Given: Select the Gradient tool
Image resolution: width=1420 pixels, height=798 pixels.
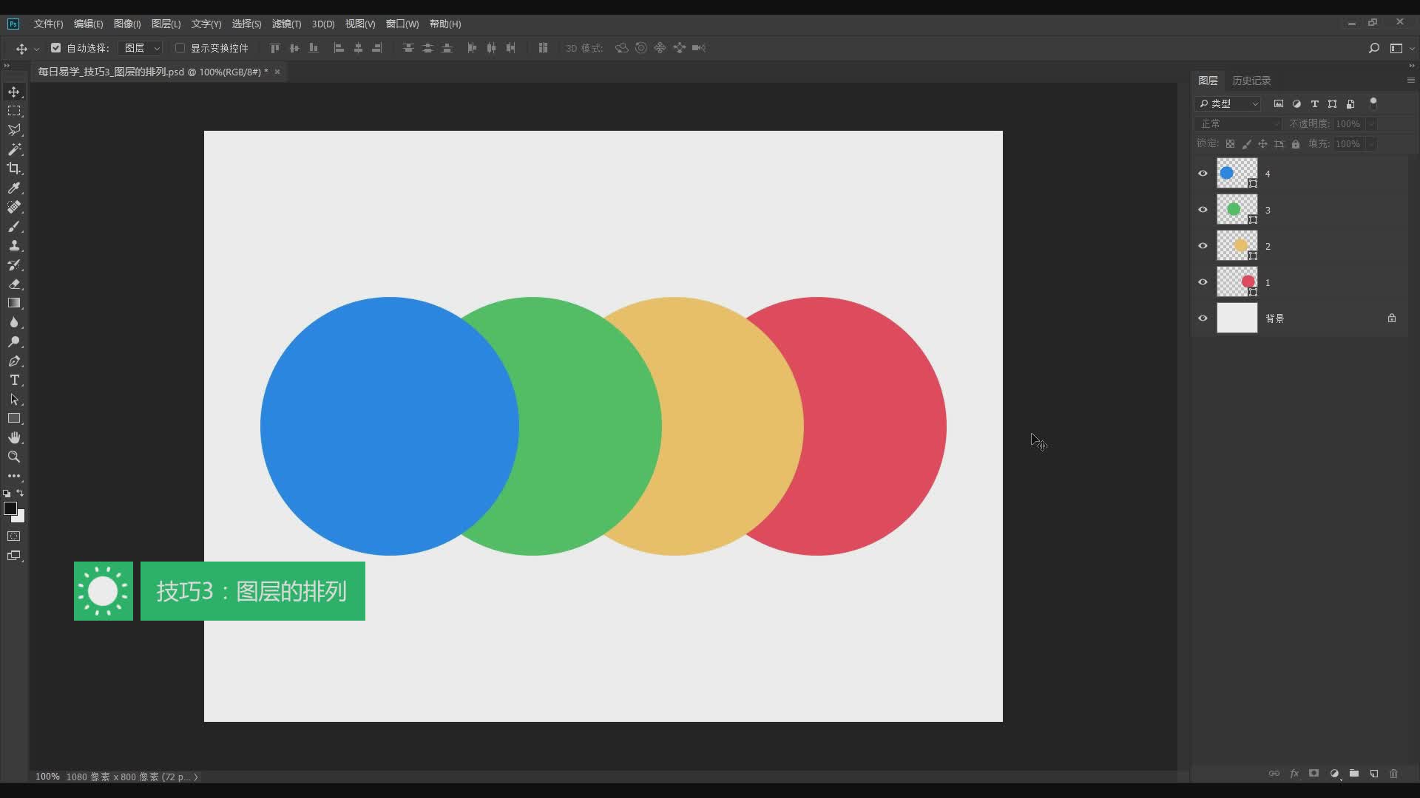Looking at the screenshot, I should (14, 303).
